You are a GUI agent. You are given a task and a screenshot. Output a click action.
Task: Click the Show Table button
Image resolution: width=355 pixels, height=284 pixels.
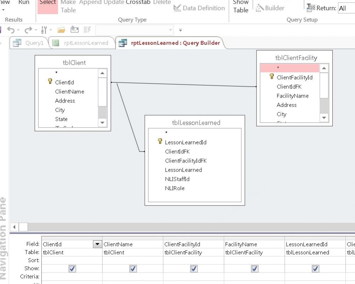tap(241, 6)
